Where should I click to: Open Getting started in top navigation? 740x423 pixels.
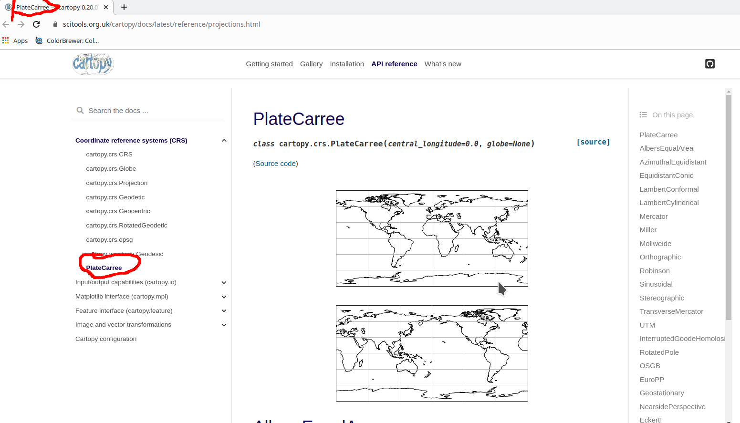pyautogui.click(x=269, y=64)
